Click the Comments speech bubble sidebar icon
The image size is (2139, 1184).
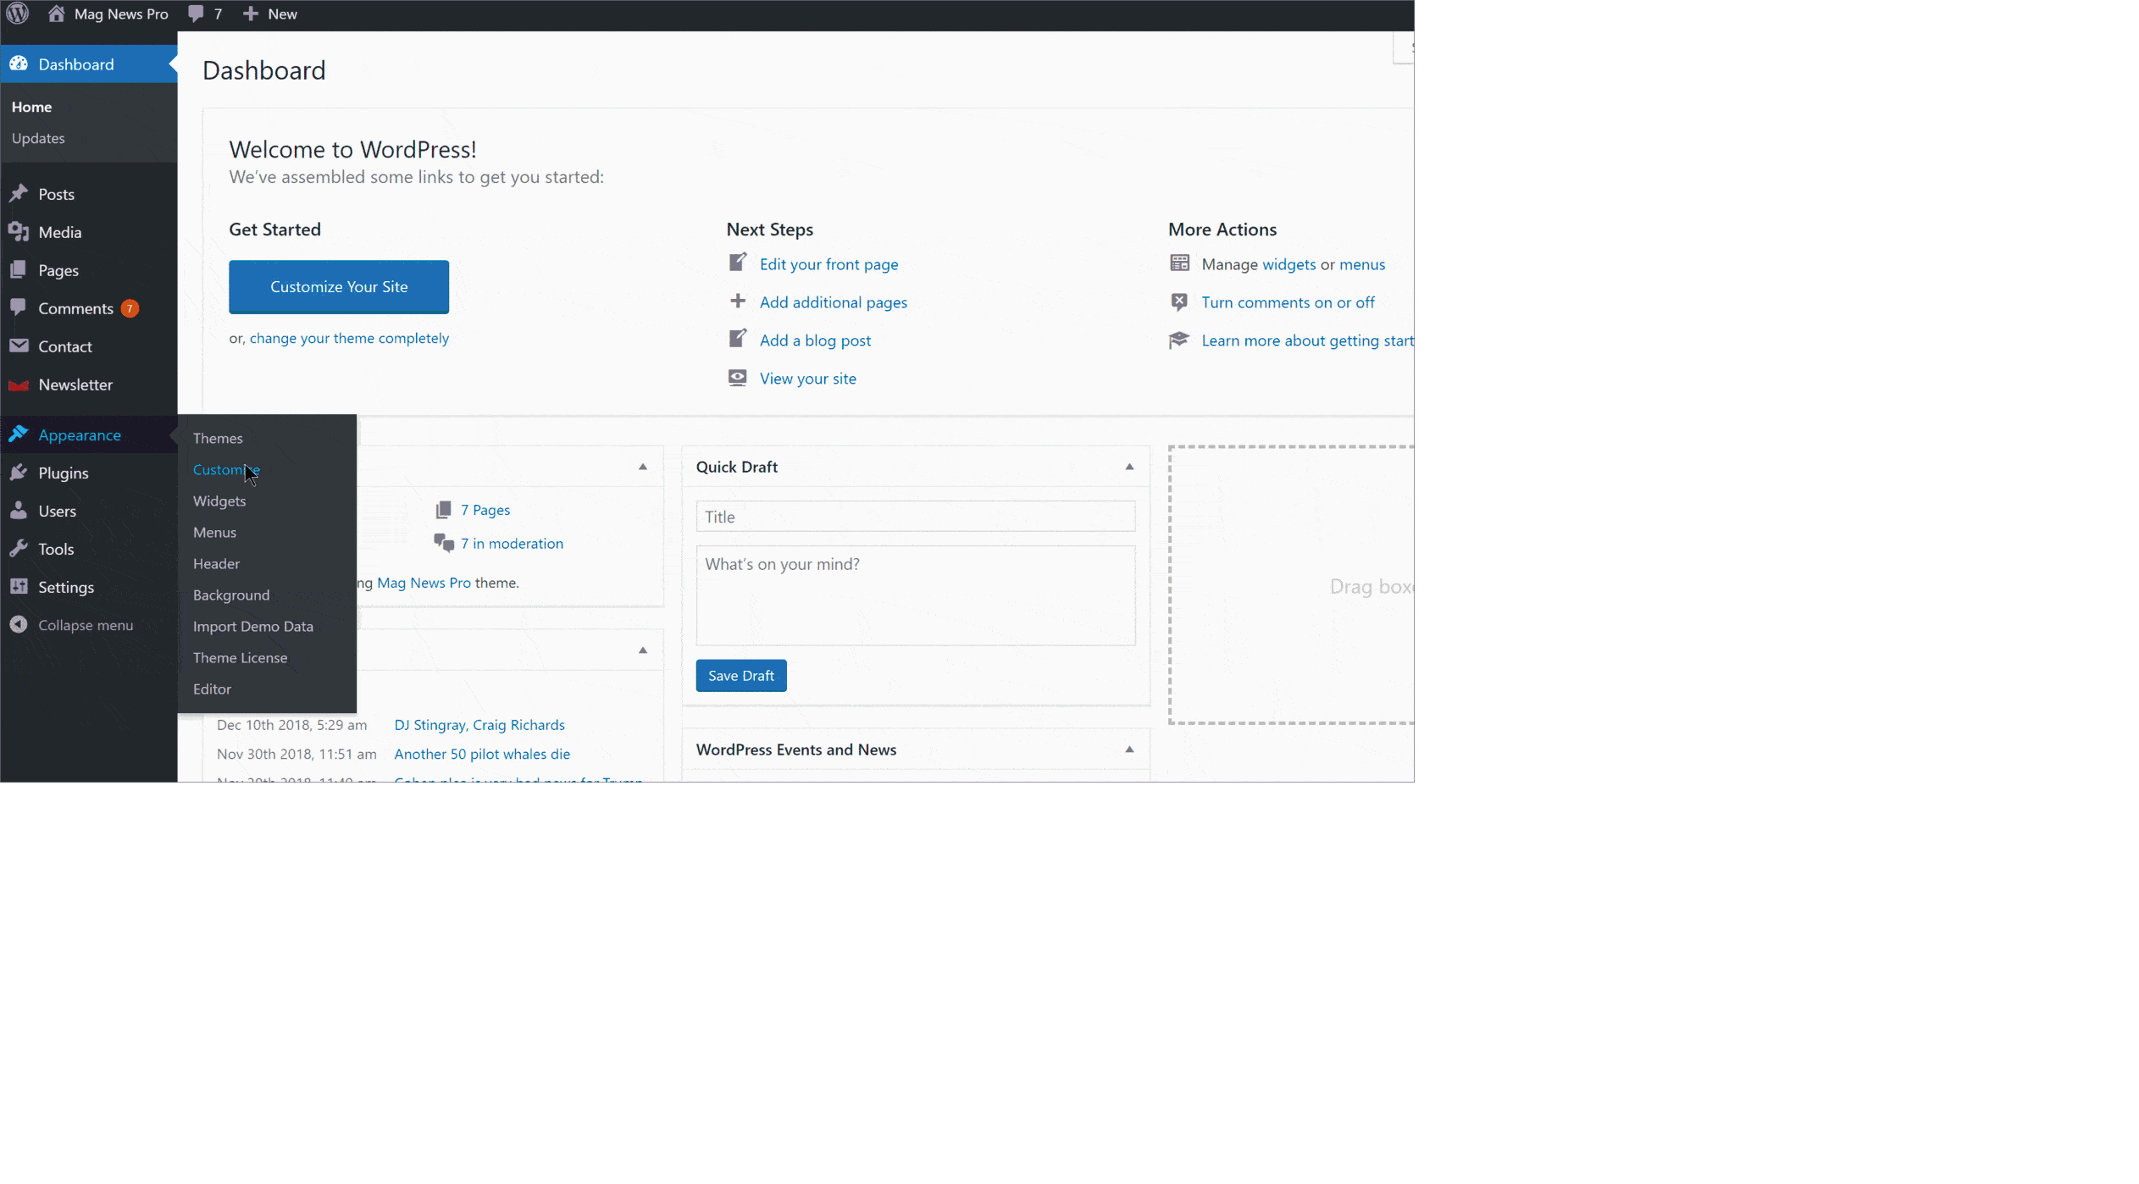(19, 307)
